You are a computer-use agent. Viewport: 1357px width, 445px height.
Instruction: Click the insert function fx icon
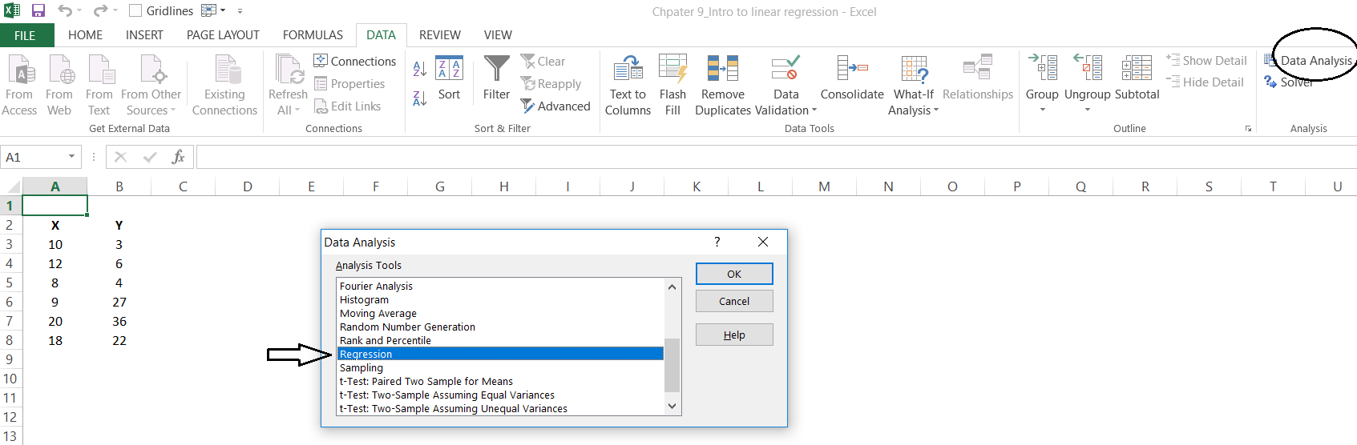pos(178,157)
